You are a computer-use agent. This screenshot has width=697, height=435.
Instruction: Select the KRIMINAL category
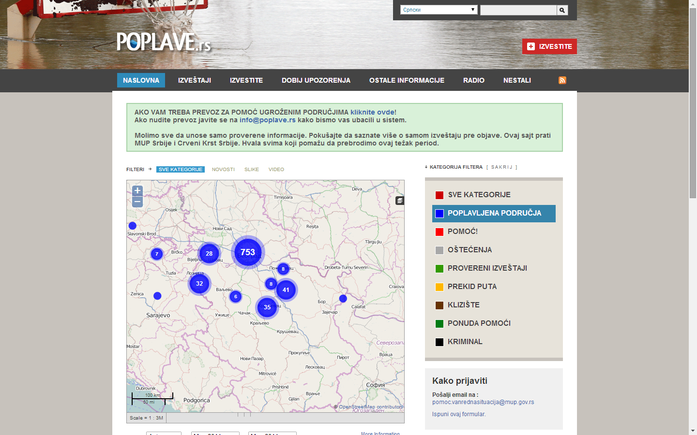click(494, 342)
